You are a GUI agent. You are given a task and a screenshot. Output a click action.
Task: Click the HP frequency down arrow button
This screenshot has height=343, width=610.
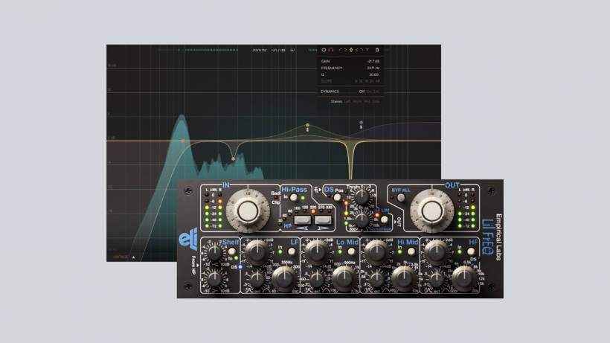[302, 219]
